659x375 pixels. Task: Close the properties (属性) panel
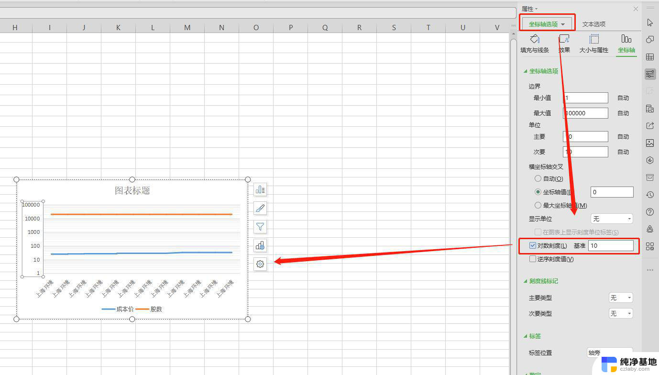pos(636,9)
